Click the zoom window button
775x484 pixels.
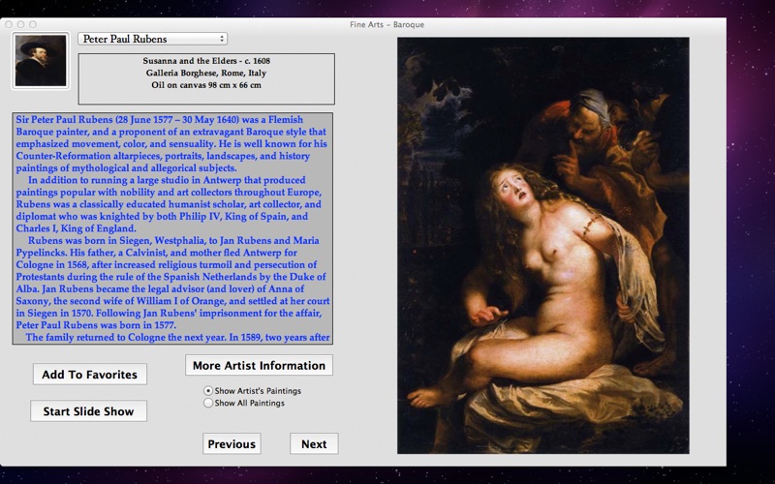click(x=33, y=24)
